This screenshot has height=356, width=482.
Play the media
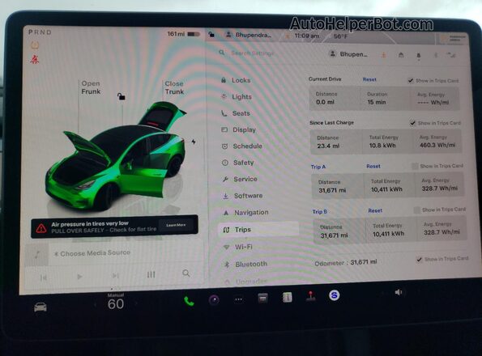[x=79, y=277]
